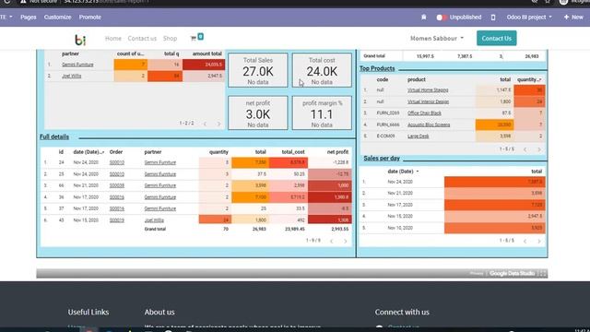Screen dimensions: 590x332
Task: Click the Total Sales 27.0K scorecard
Action: coord(258,70)
